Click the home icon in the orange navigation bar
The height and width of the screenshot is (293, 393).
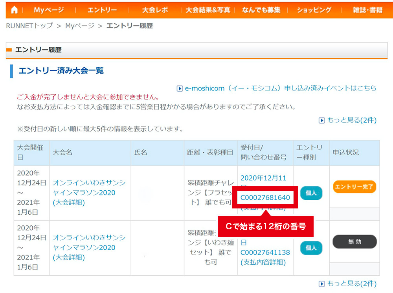coord(14,10)
